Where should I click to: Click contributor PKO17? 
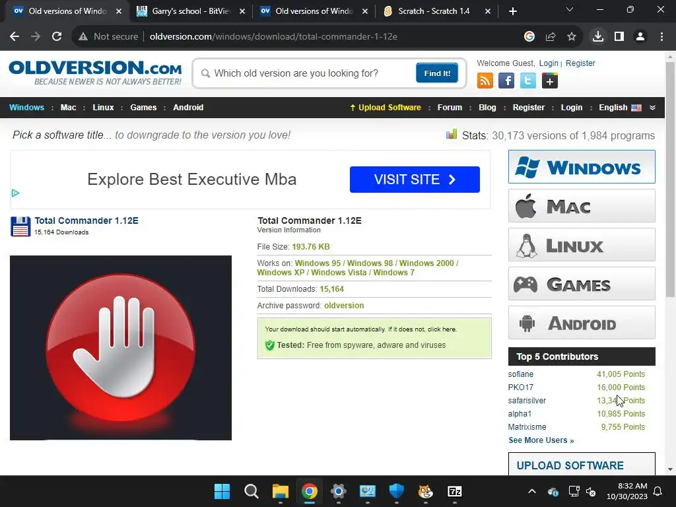520,387
